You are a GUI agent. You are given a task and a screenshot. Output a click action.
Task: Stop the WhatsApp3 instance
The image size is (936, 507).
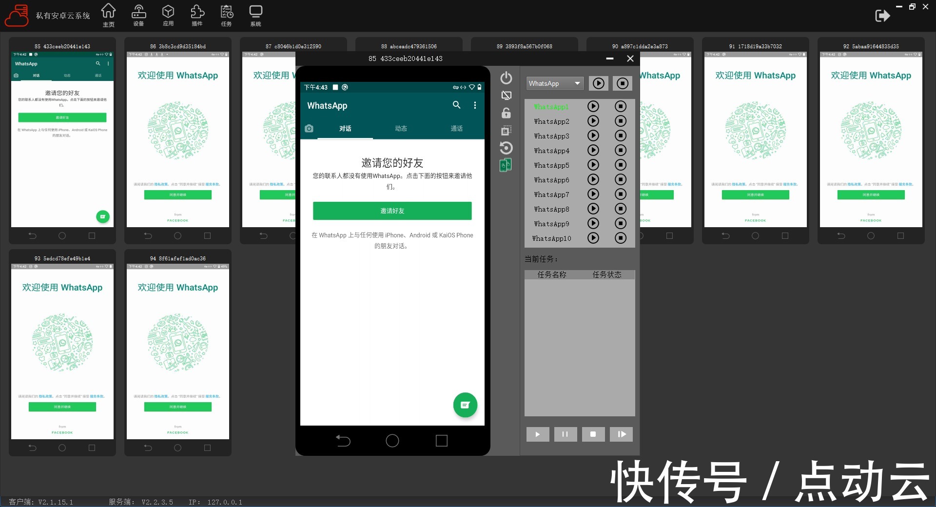(621, 136)
